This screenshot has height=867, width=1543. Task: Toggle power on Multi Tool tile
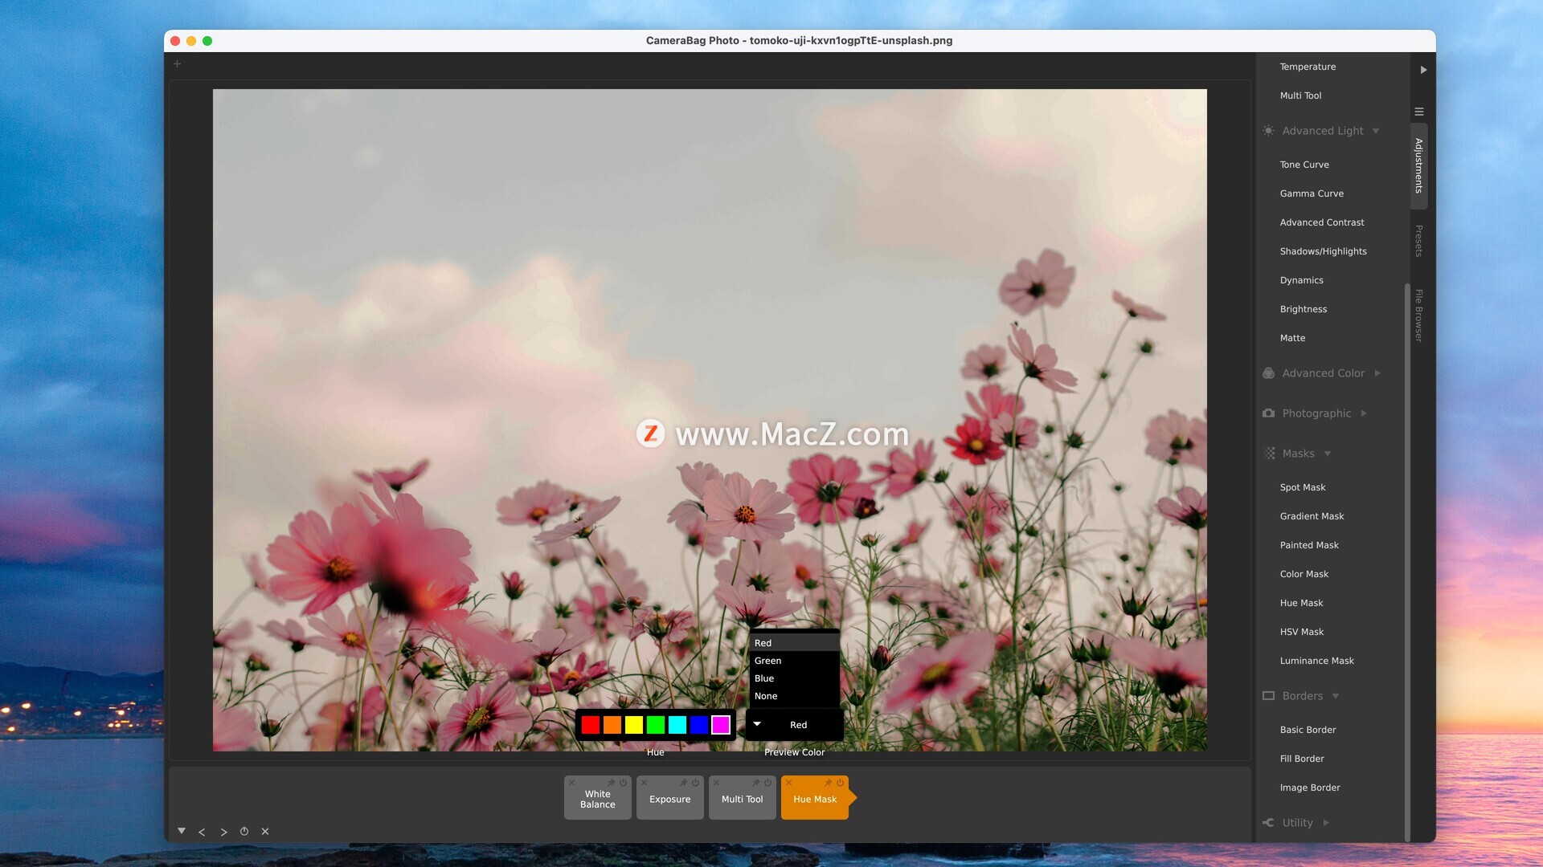tap(767, 783)
